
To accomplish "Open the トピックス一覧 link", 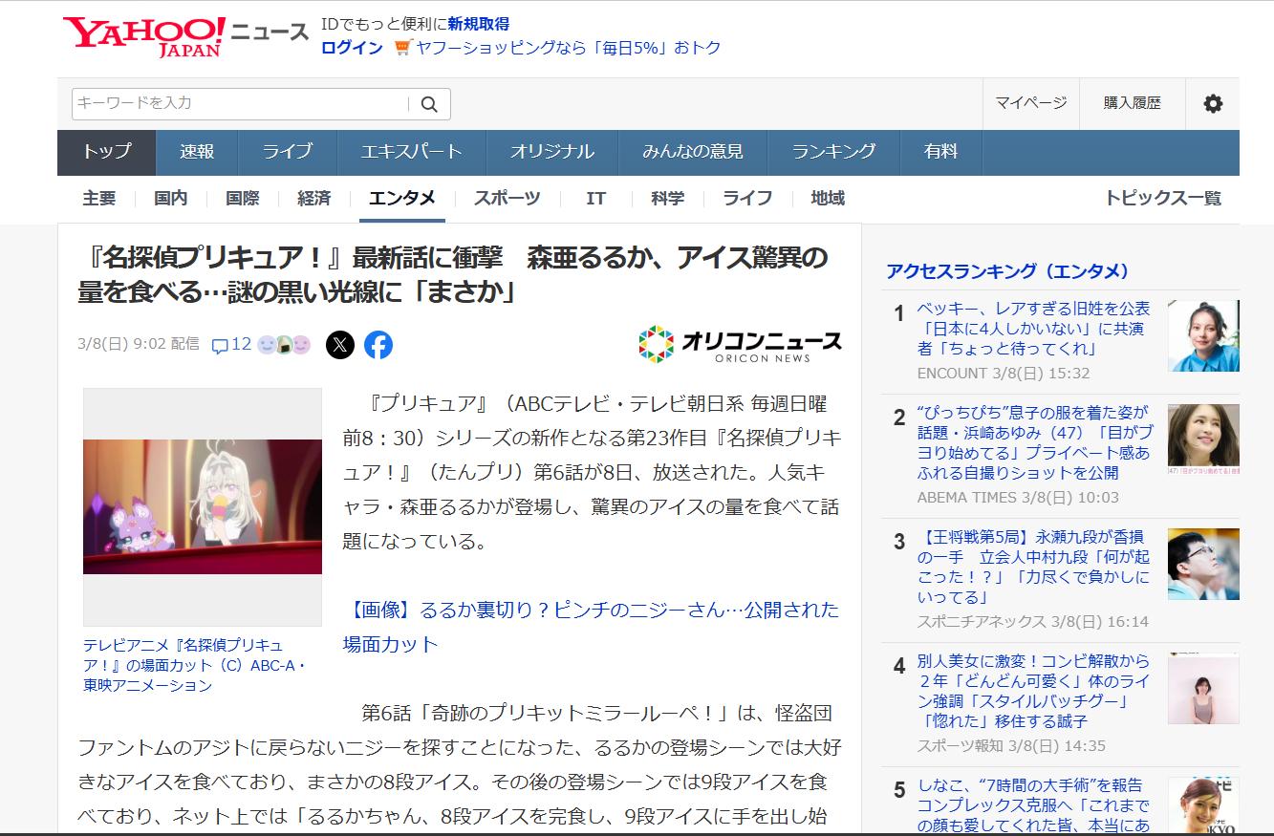I will [1162, 199].
